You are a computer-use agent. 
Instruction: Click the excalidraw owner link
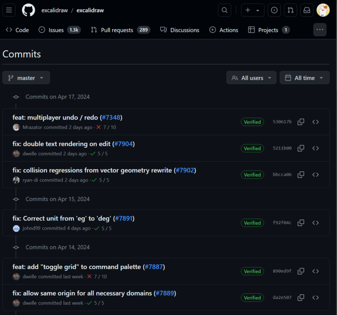(x=55, y=10)
